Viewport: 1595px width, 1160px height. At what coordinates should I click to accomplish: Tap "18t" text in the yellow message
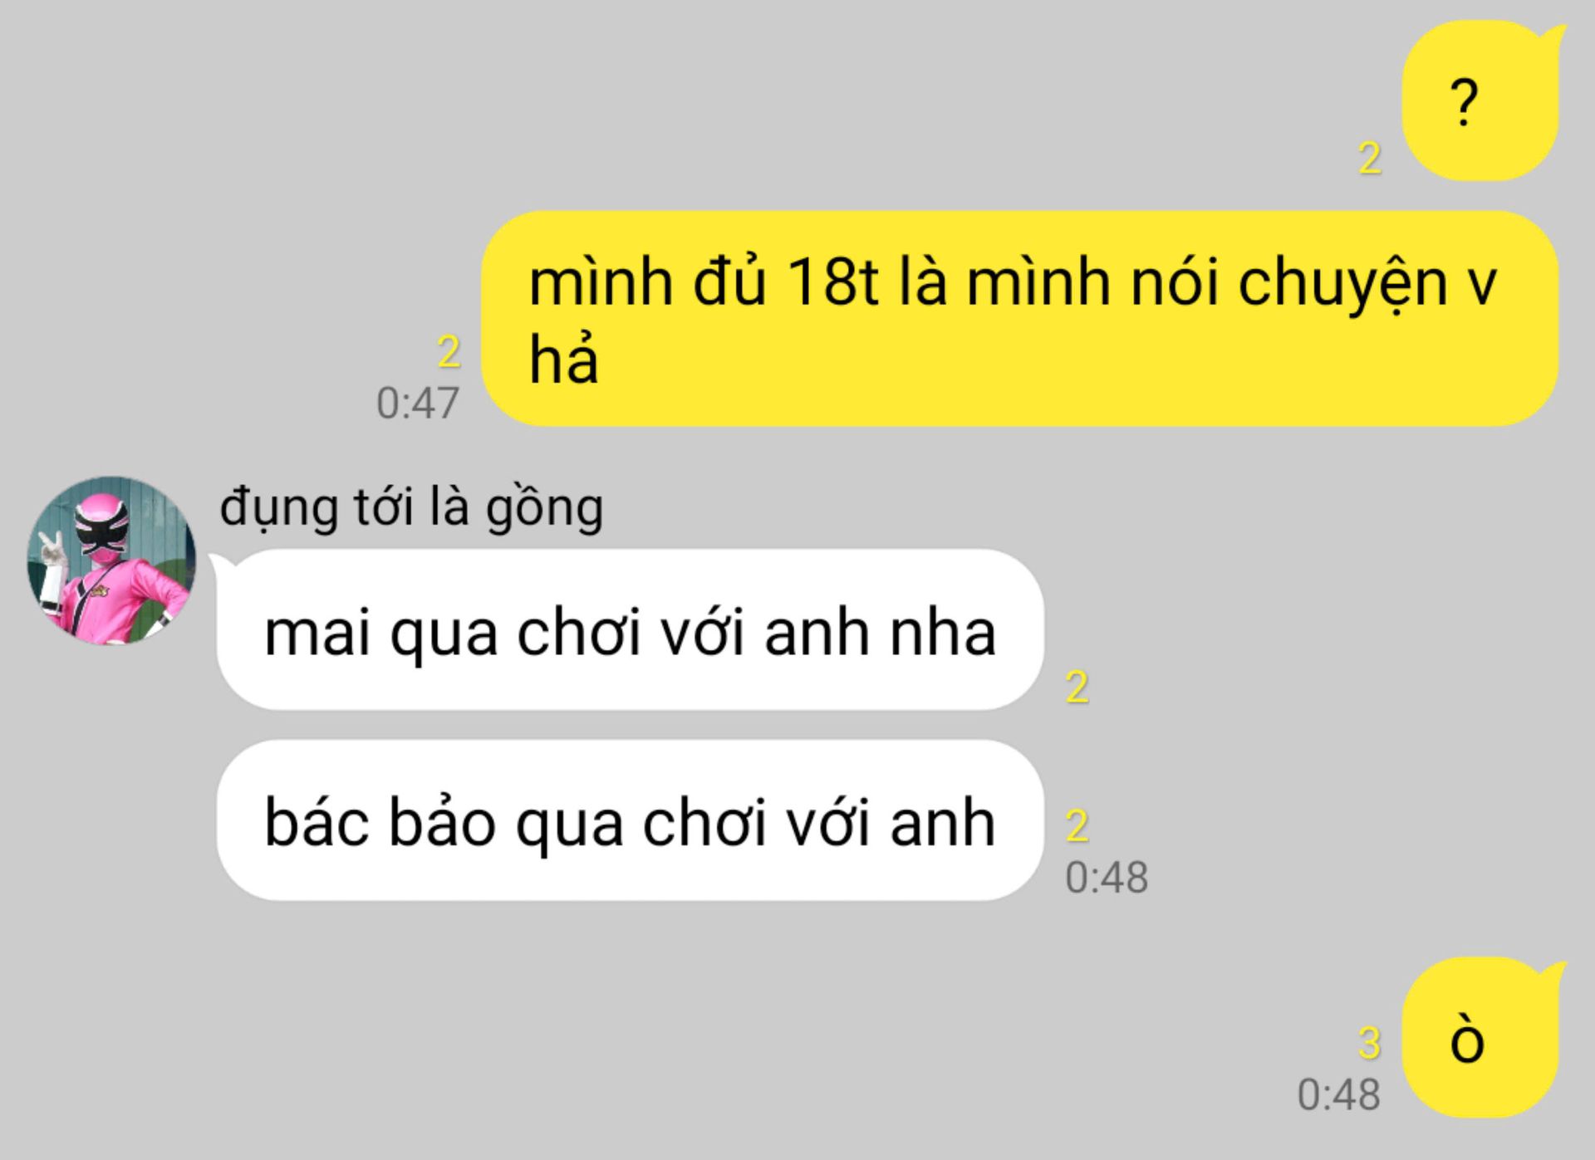[x=832, y=282]
